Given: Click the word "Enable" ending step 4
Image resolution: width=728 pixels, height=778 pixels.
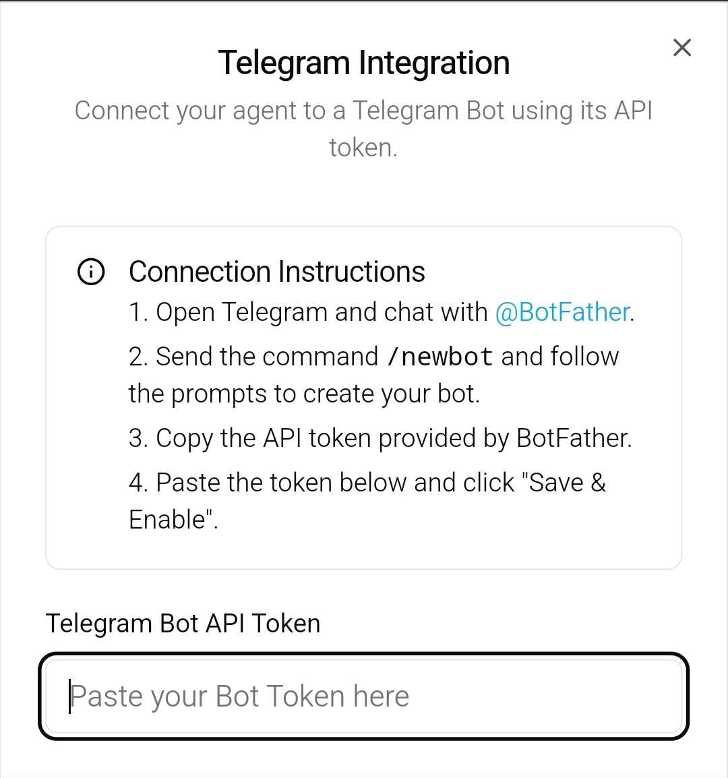Looking at the screenshot, I should pyautogui.click(x=167, y=520).
